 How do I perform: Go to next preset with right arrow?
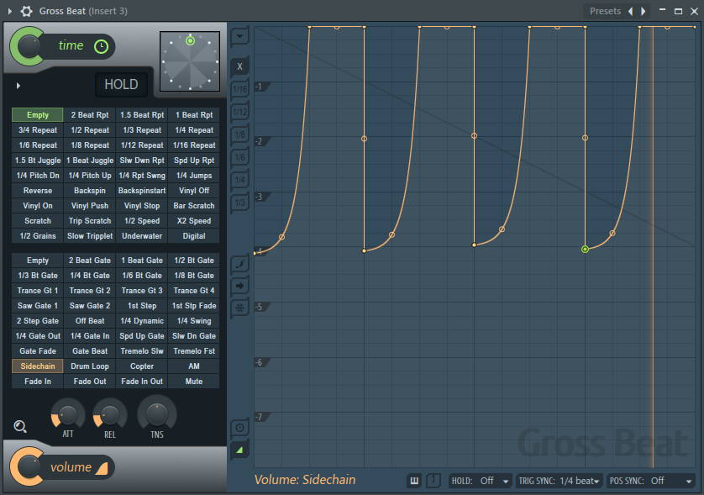pos(644,11)
